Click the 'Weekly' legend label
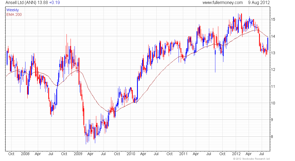295x161 pixels. (13, 10)
